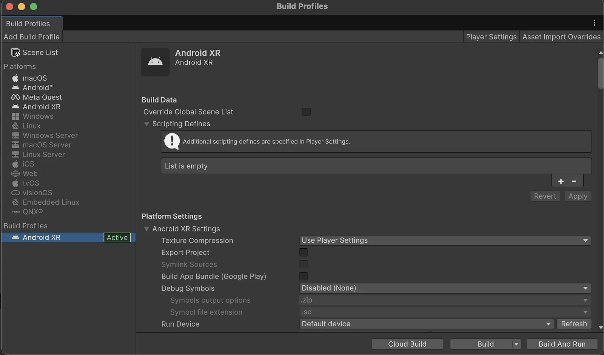Click the Build And Run button
604x355 pixels.
(x=562, y=344)
